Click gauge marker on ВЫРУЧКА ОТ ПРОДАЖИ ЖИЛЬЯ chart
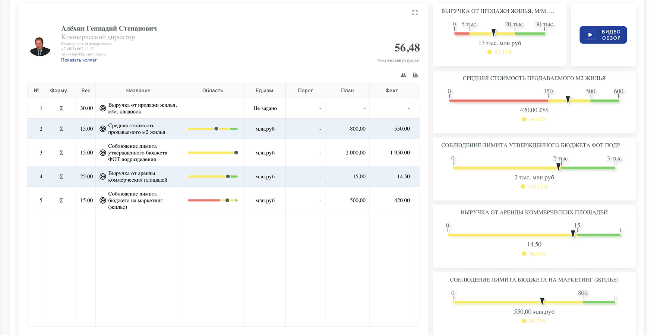This screenshot has width=654, height=335. (x=493, y=33)
